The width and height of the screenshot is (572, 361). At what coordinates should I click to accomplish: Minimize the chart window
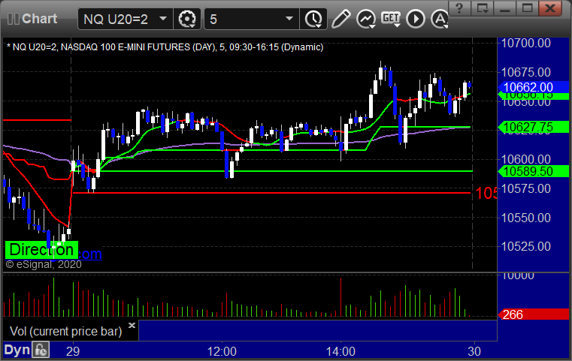(x=505, y=8)
